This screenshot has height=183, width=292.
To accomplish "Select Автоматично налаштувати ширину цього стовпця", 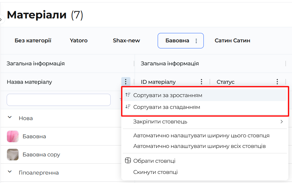I will point(201,136).
